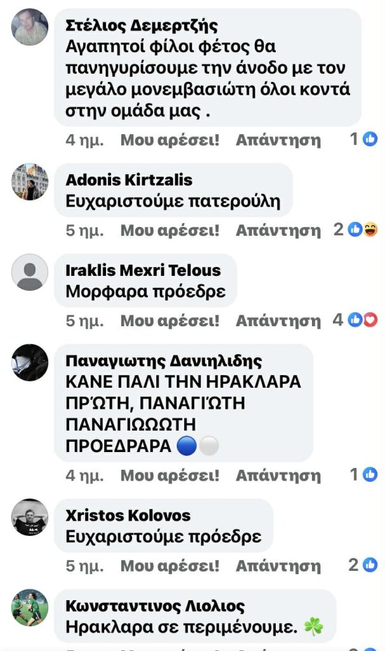This screenshot has height=651, width=385.
Task: Open Στέλιος Δεμερτζής profile picture
Action: [29, 27]
